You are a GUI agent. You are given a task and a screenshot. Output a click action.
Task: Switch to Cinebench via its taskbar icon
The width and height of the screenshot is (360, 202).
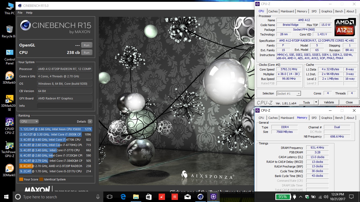201,197
